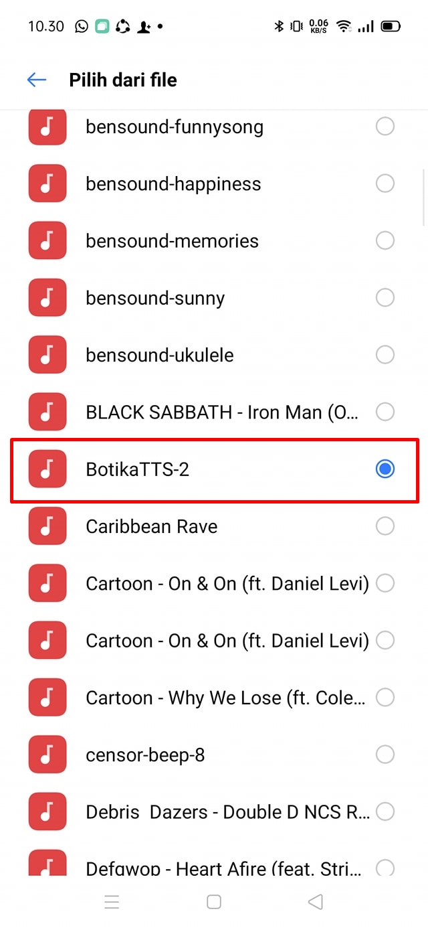This screenshot has height=928, width=428.
Task: Select the bensound-happiness radio button
Action: click(x=385, y=183)
